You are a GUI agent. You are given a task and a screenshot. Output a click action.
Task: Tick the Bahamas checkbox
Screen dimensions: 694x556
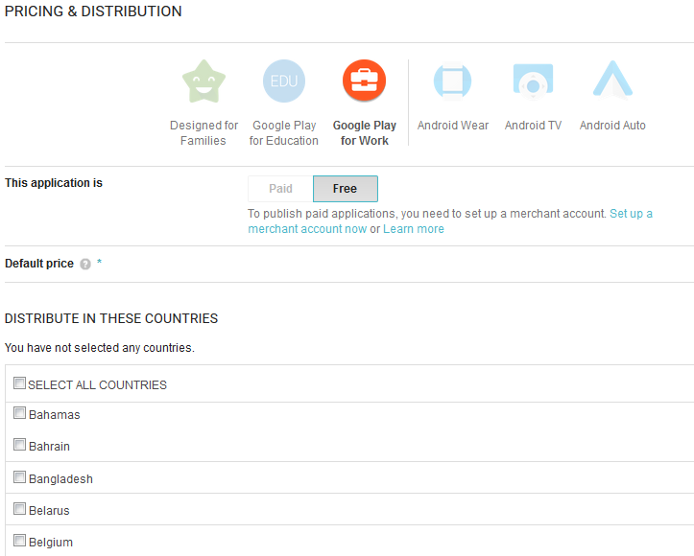click(19, 413)
